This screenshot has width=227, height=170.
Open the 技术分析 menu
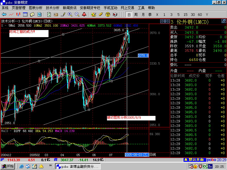tap(52, 8)
